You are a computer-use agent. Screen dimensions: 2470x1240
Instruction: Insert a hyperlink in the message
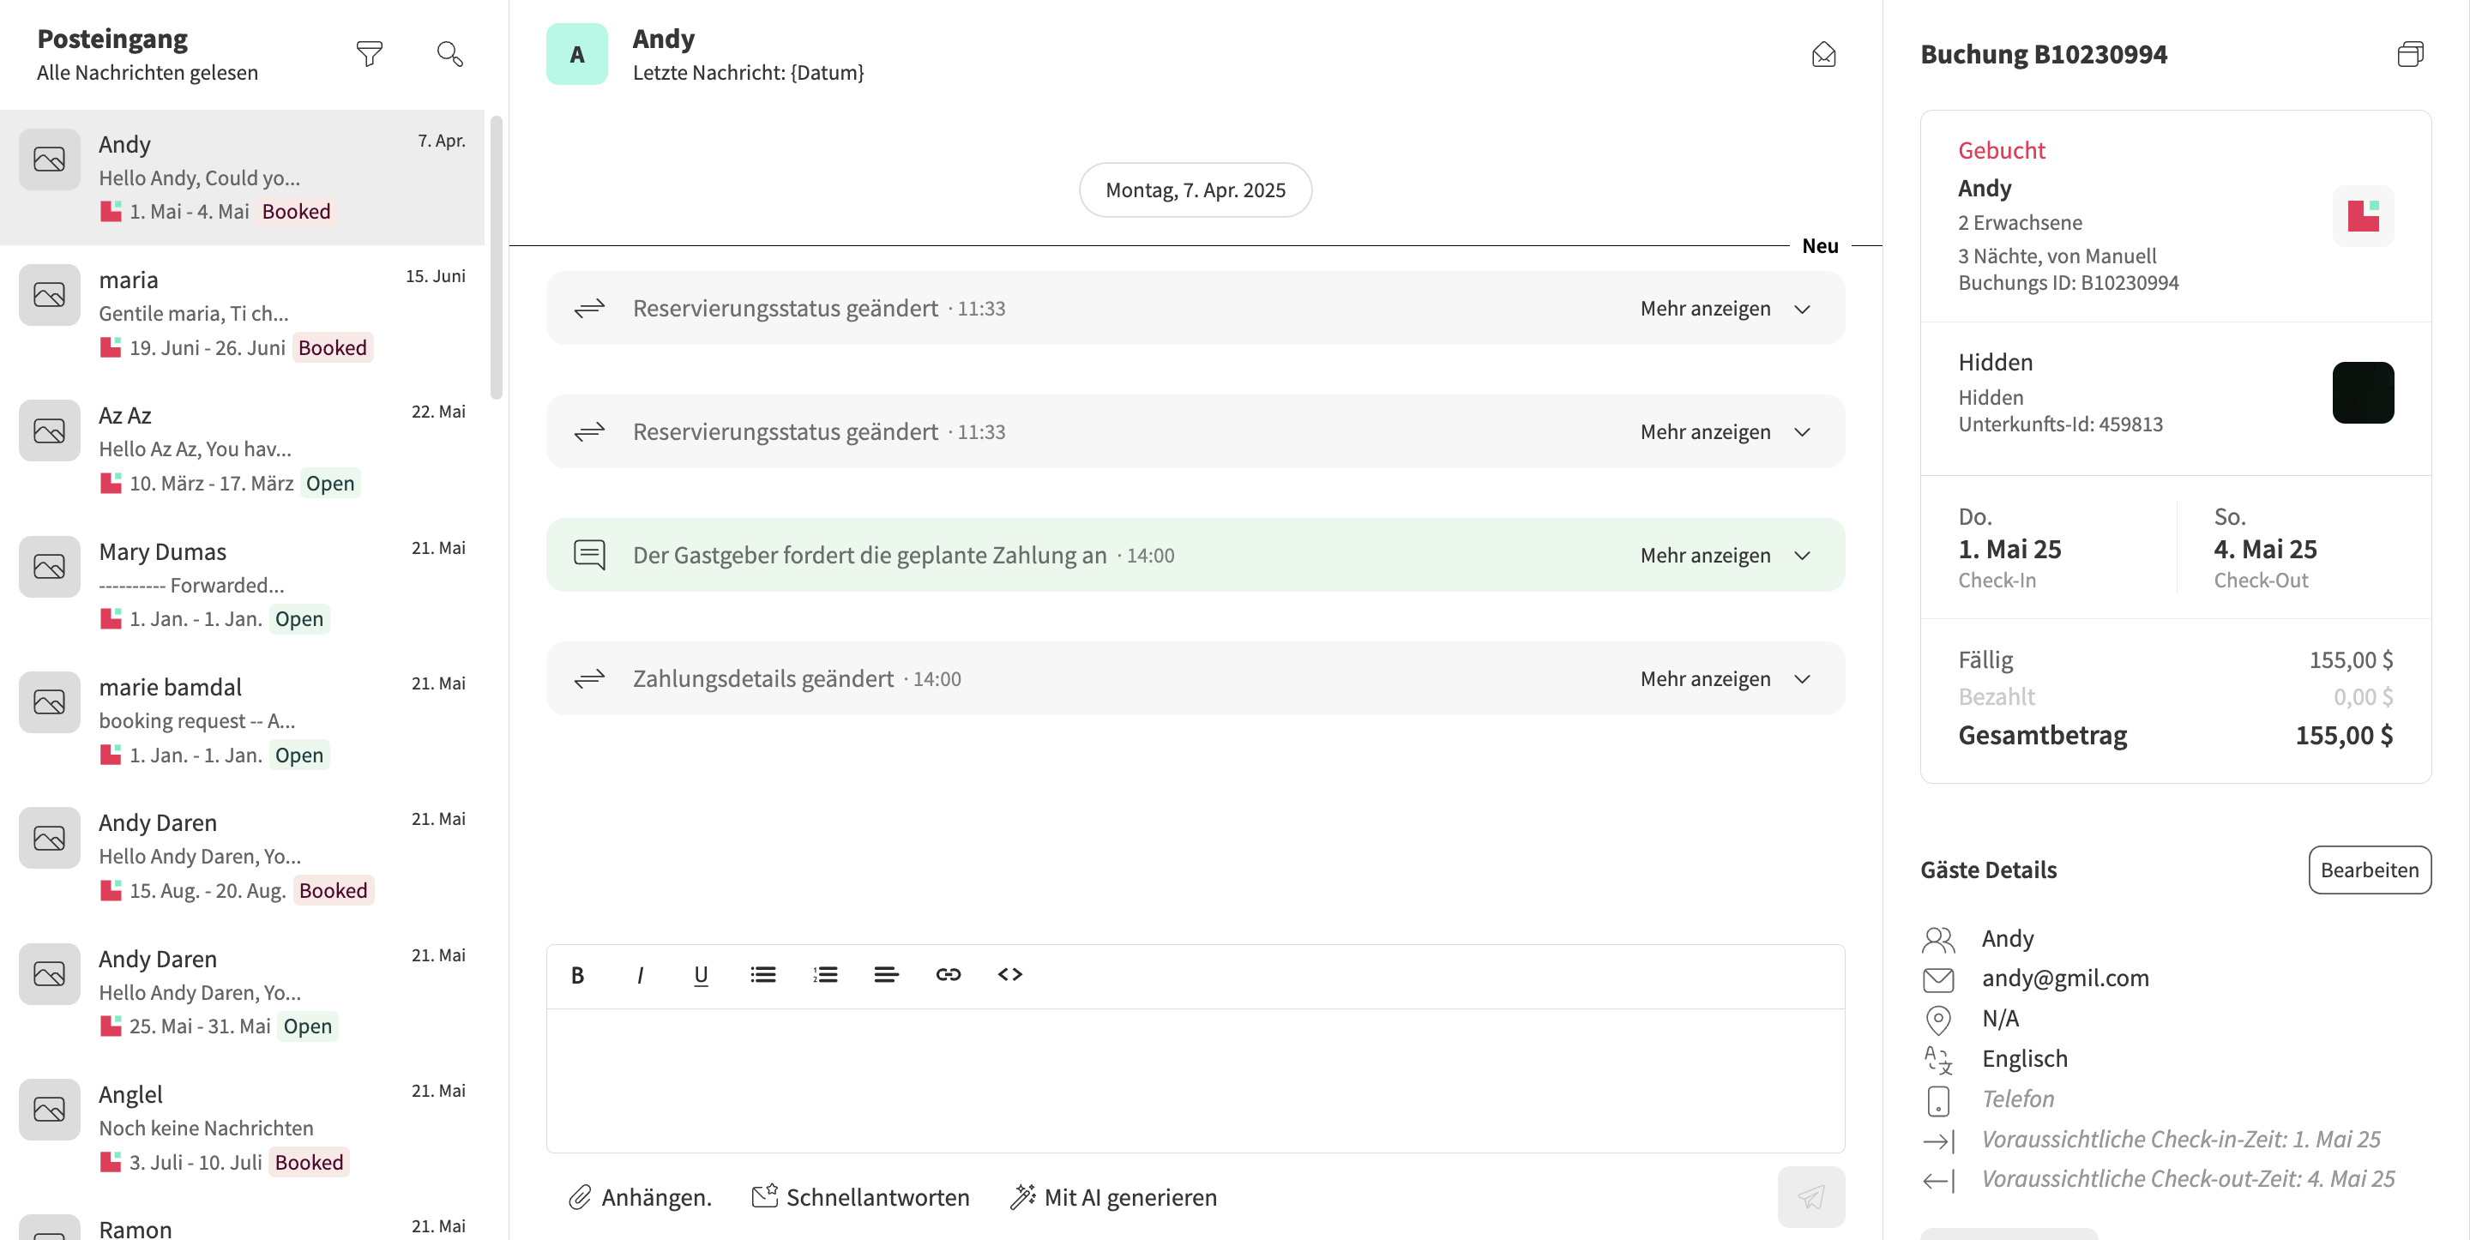tap(949, 974)
